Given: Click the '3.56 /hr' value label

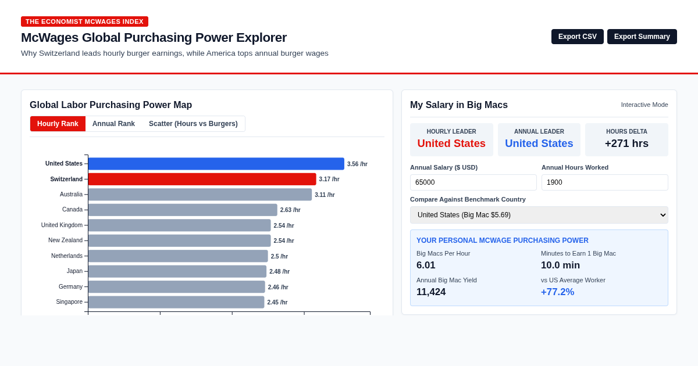Looking at the screenshot, I should pos(357,164).
